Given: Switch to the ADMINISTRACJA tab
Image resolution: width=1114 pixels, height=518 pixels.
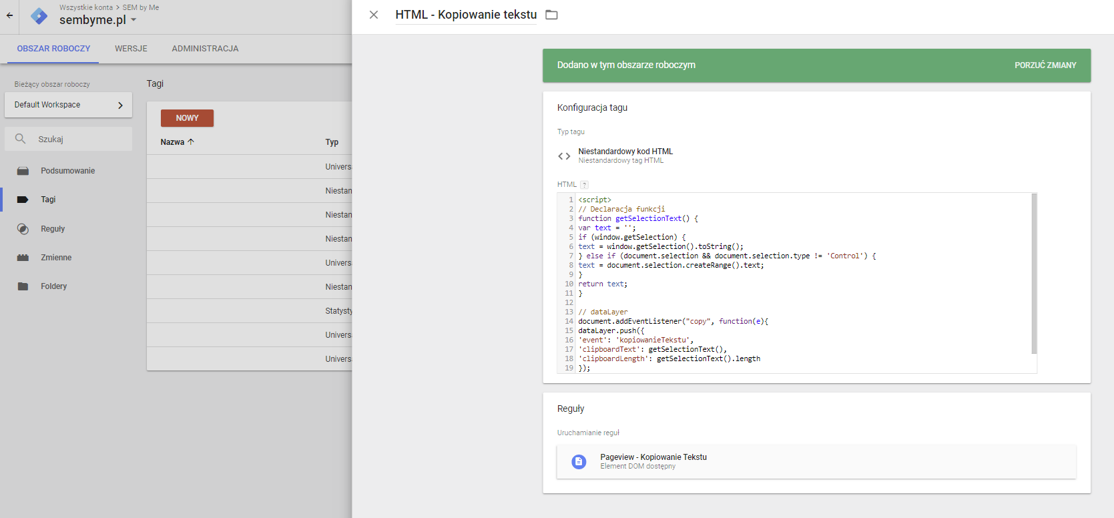Looking at the screenshot, I should tap(205, 49).
